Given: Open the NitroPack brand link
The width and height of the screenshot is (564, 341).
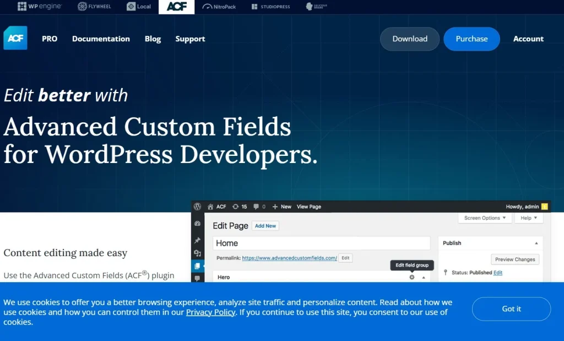Looking at the screenshot, I should pos(219,7).
